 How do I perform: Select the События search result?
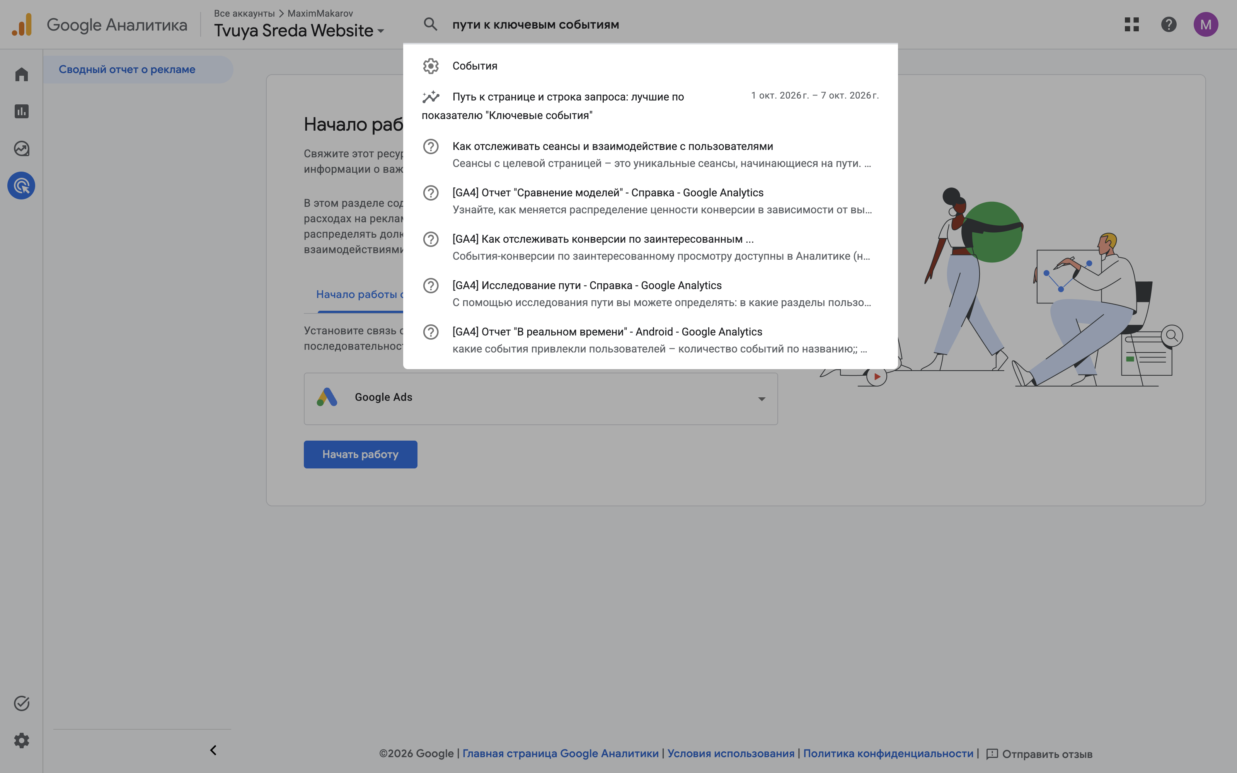650,66
